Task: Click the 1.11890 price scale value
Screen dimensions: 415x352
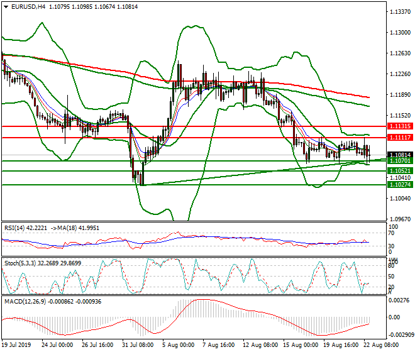Action: (401, 95)
